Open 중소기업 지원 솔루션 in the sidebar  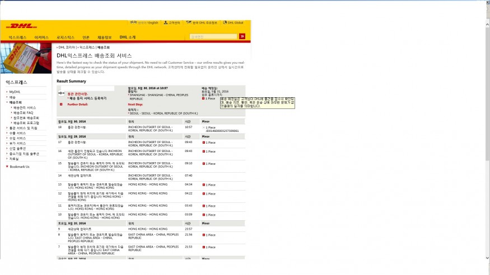pos(25,154)
